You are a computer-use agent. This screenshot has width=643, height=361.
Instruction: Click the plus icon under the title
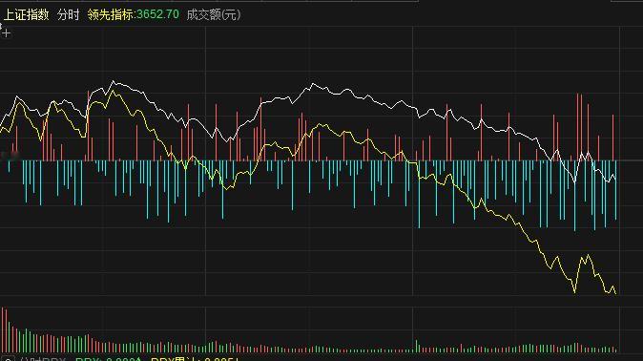point(6,33)
